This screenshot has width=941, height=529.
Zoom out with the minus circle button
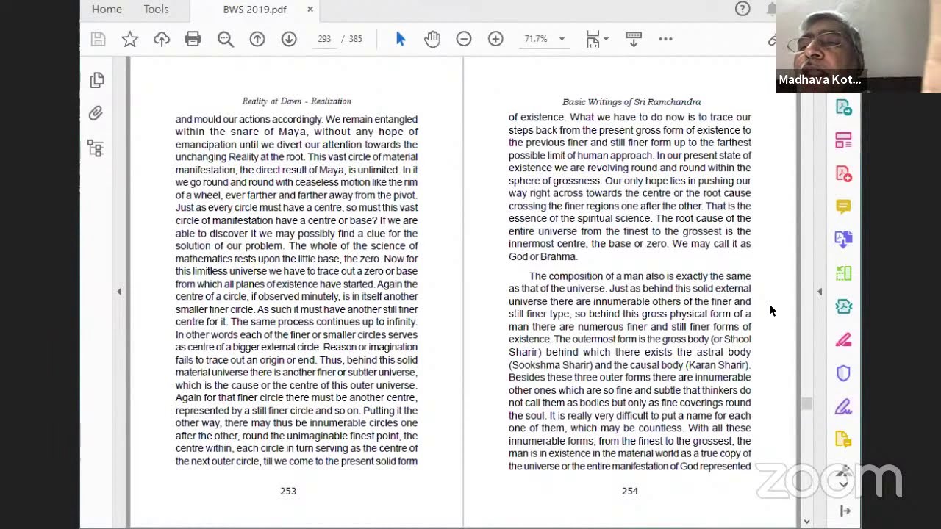pos(464,39)
